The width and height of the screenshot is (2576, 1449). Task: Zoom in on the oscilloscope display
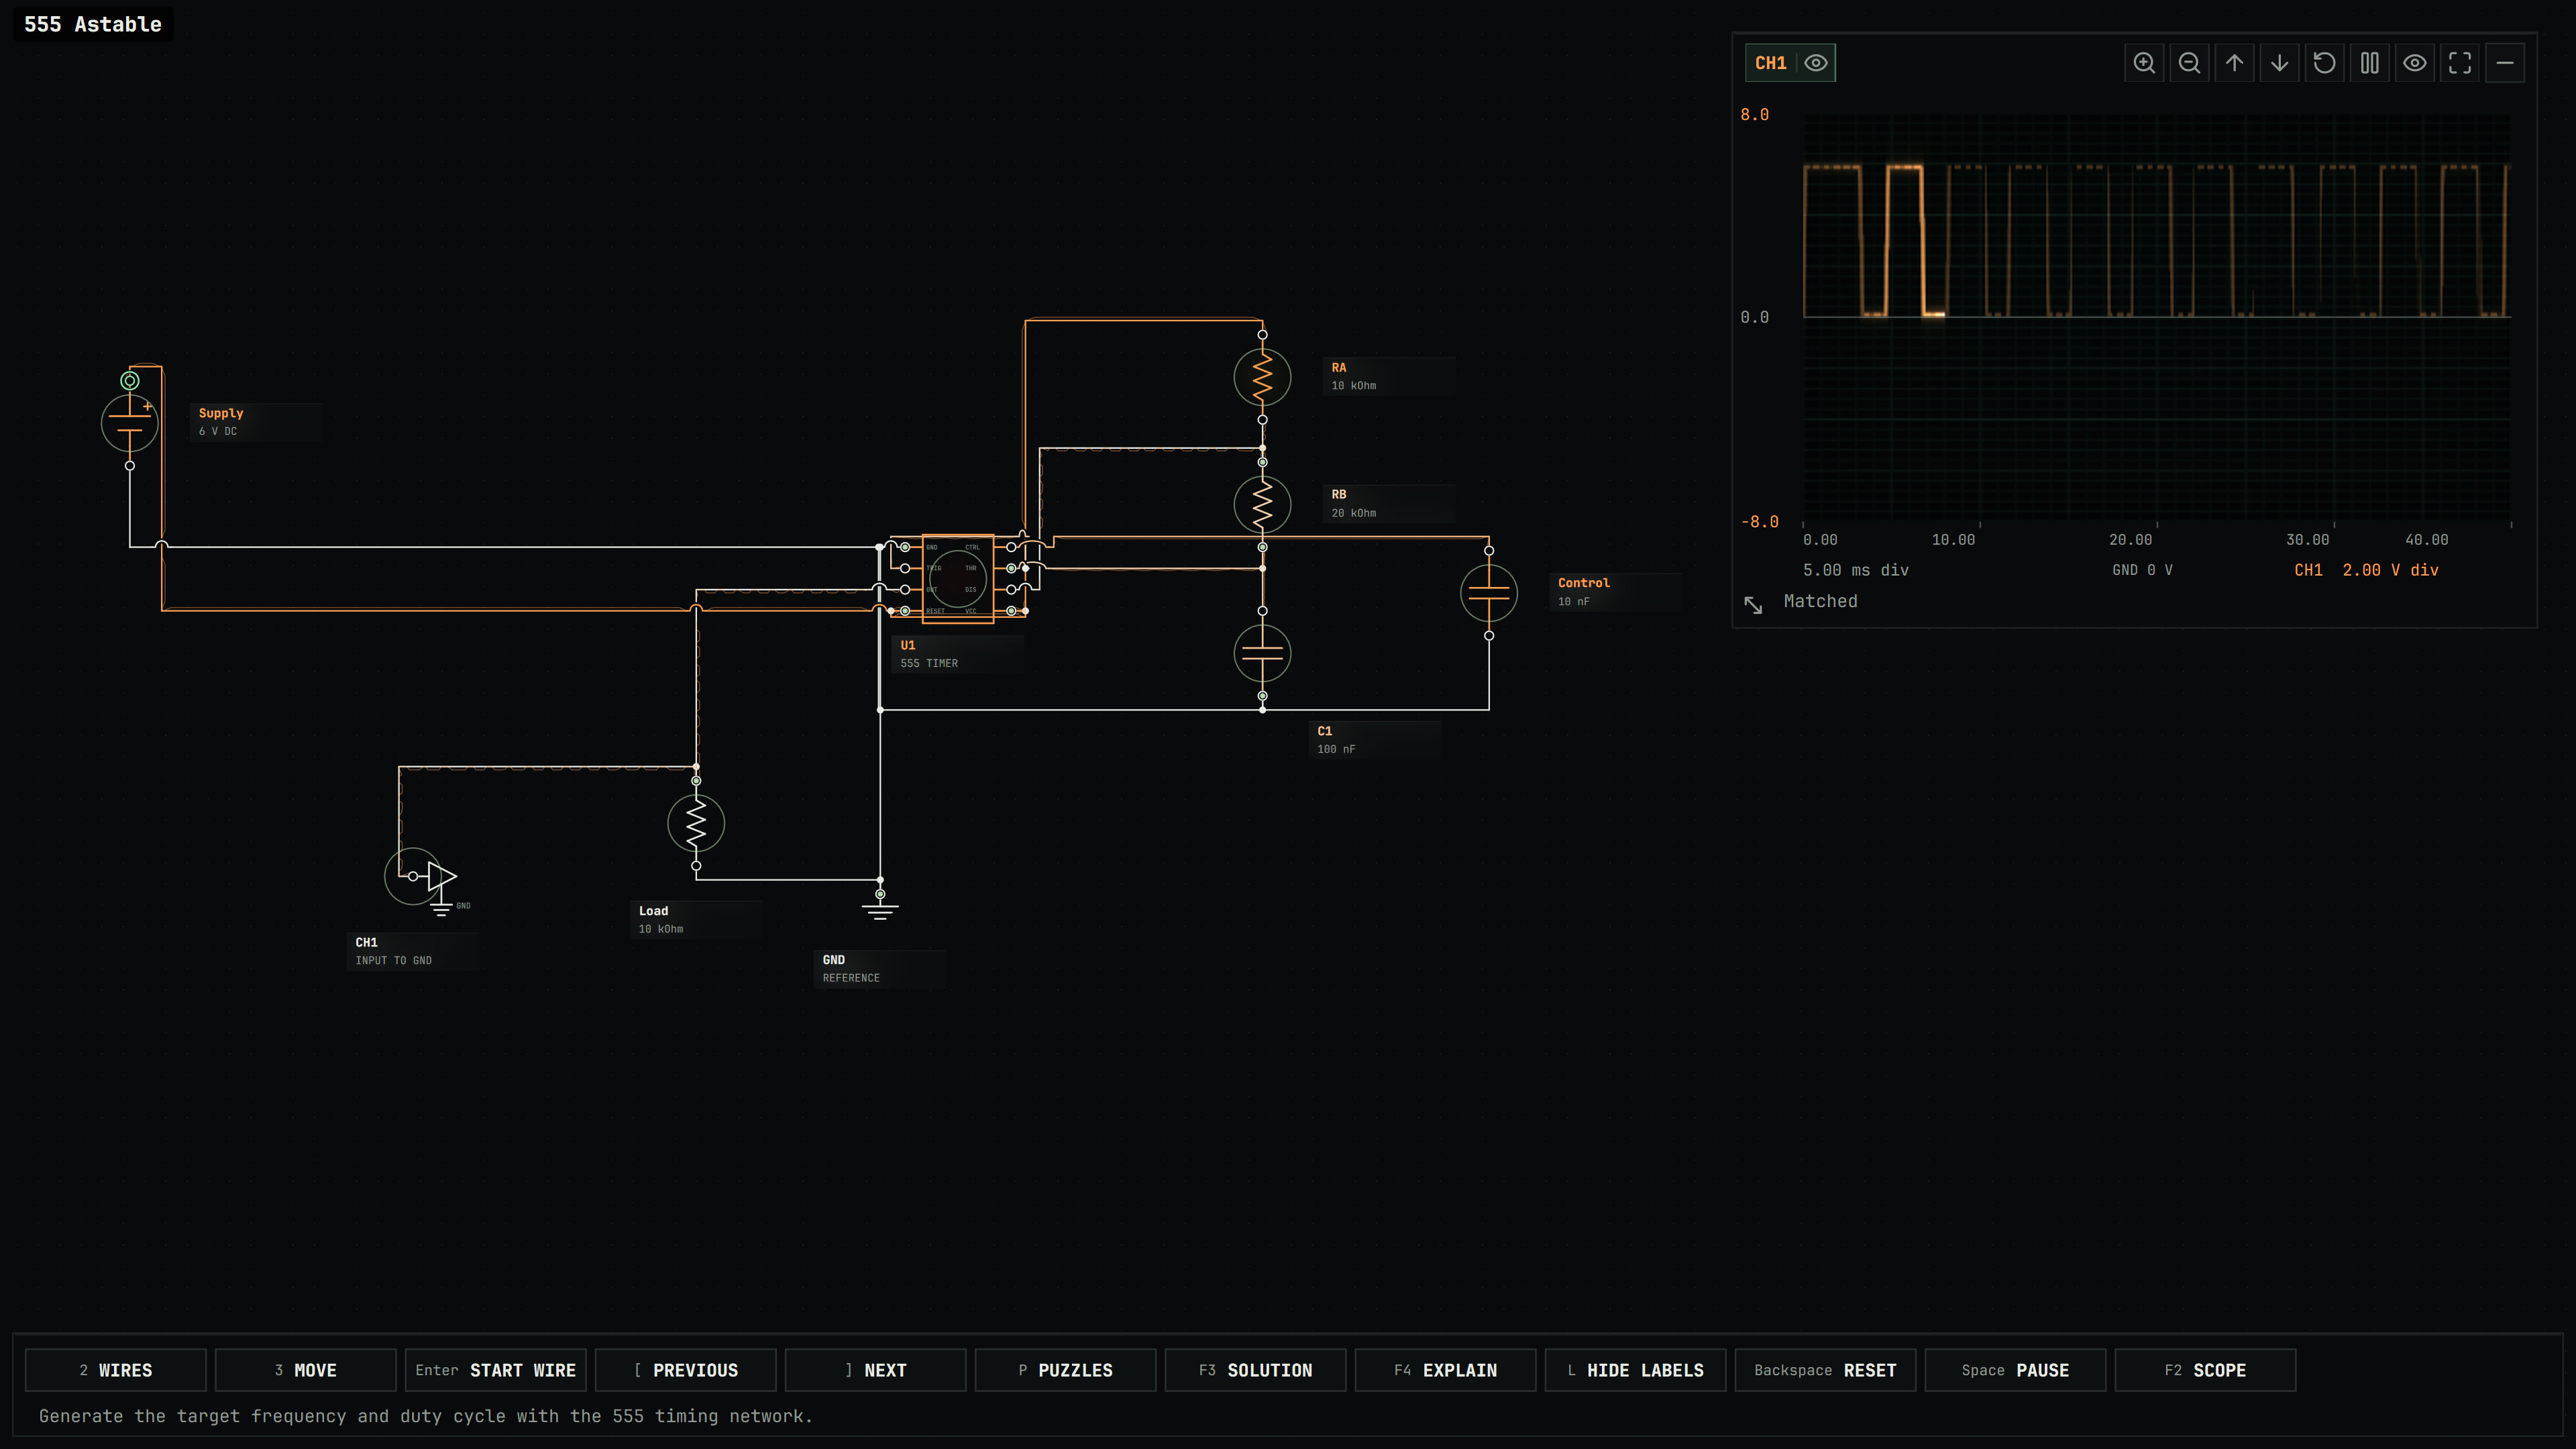tap(2144, 63)
